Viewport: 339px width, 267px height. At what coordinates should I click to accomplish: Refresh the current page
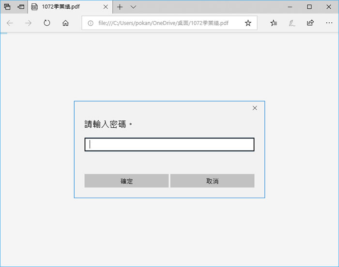[x=47, y=23]
